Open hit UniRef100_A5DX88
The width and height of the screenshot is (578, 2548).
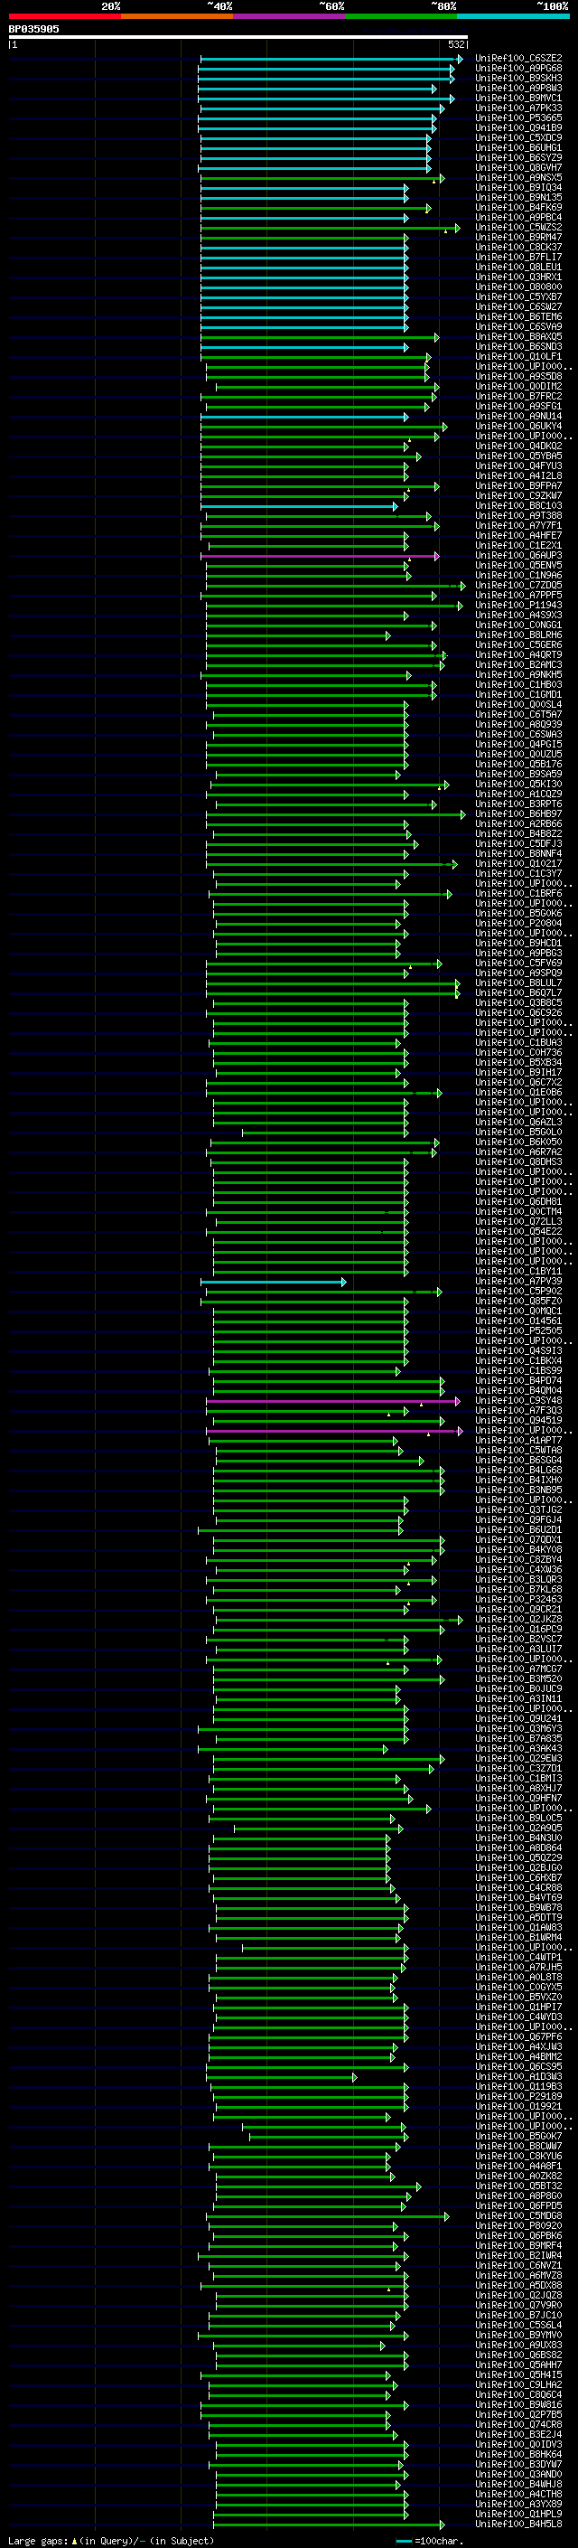(x=518, y=2285)
